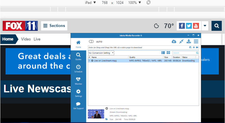Sort downloads by Duration column header
This screenshot has height=123, width=225.
tap(177, 57)
